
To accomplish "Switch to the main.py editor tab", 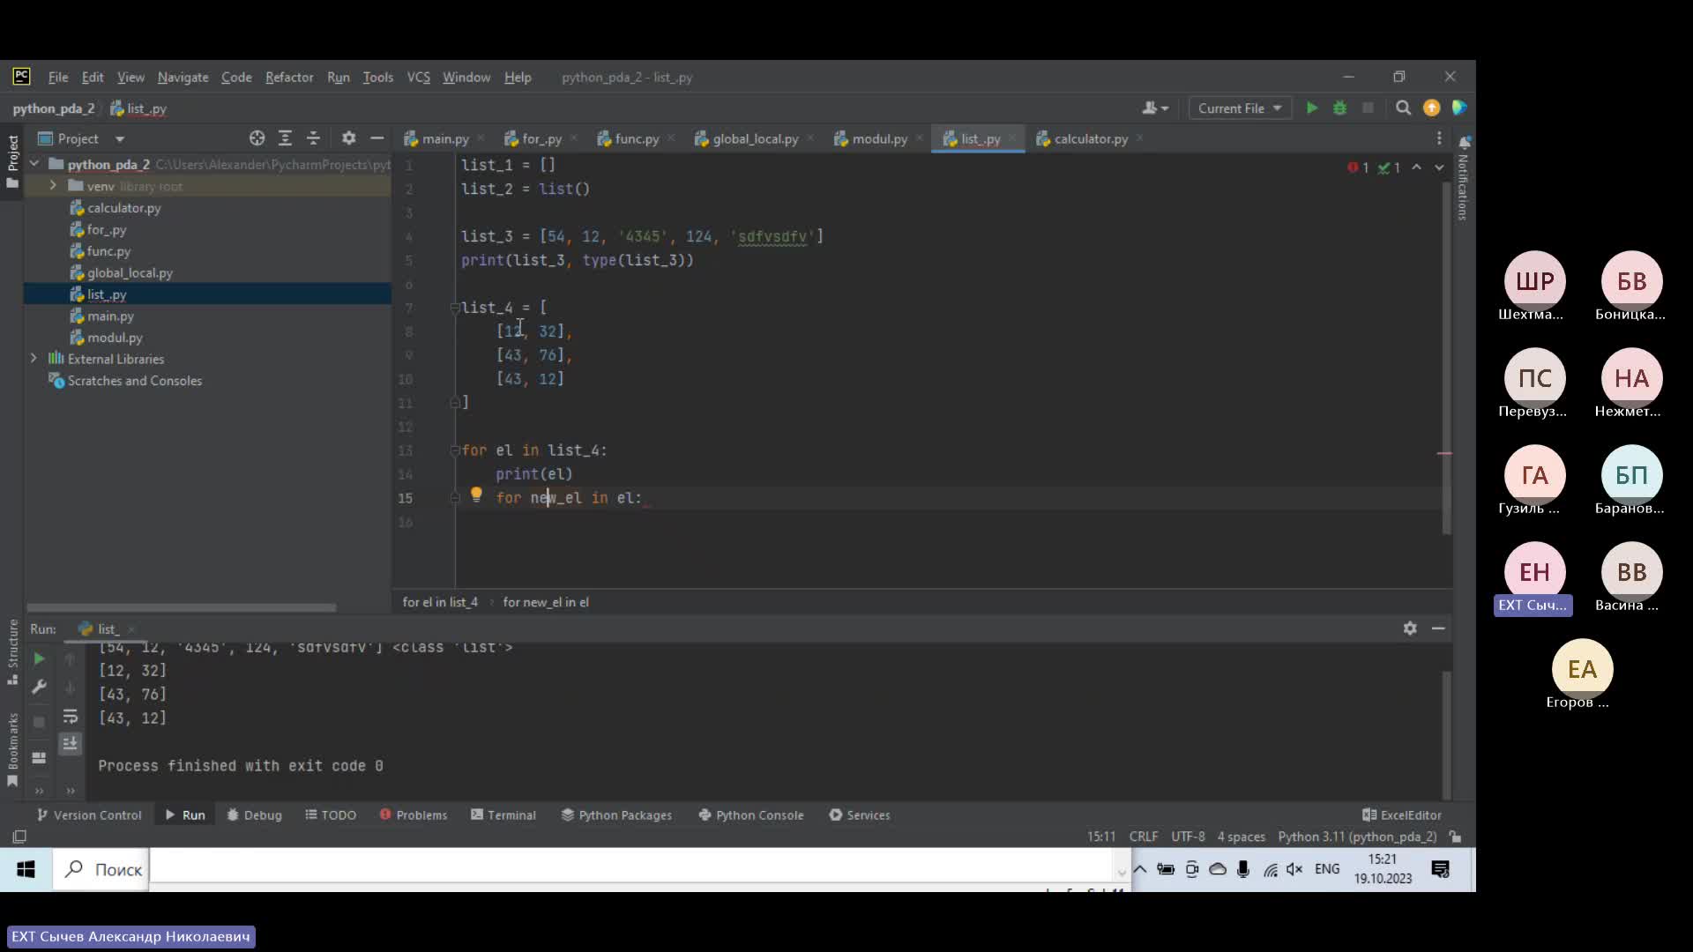I will [444, 138].
